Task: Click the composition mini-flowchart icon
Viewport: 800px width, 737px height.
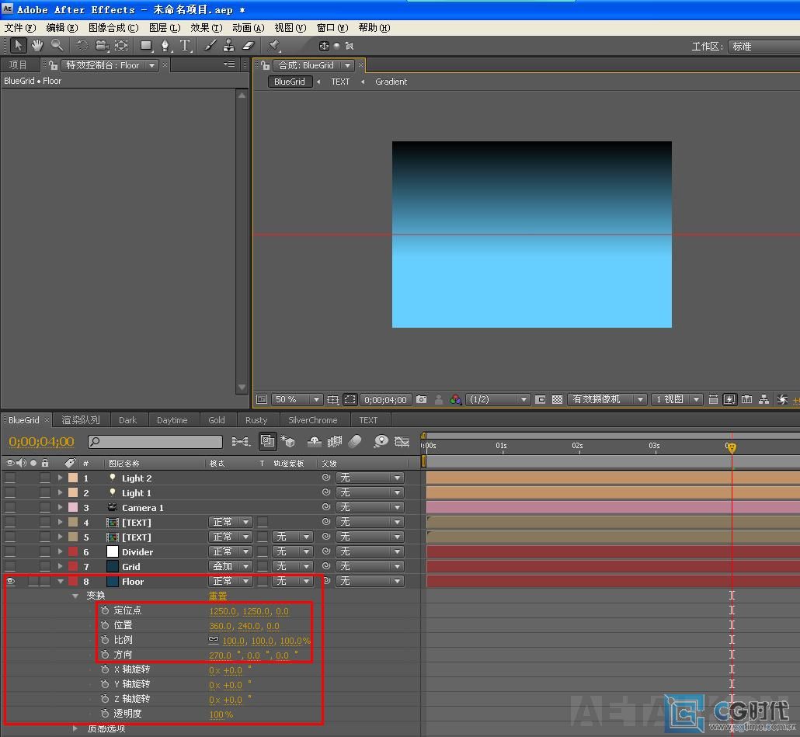Action: 242,441
